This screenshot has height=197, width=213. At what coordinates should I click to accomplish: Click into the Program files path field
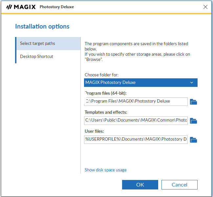click(136, 101)
